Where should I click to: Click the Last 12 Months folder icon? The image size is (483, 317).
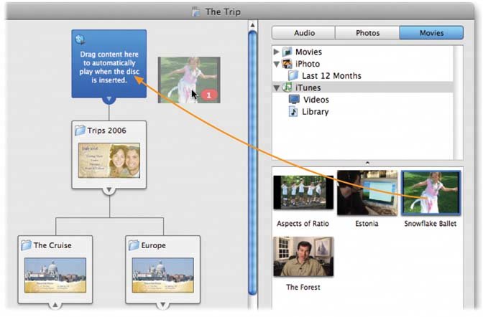(294, 75)
